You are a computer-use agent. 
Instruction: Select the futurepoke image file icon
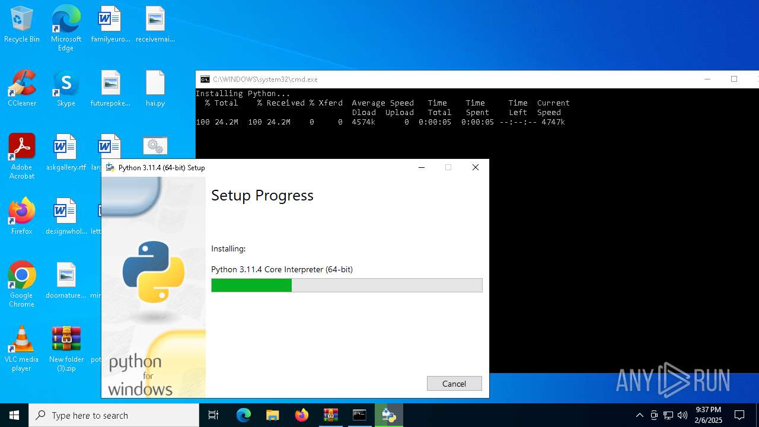(110, 89)
